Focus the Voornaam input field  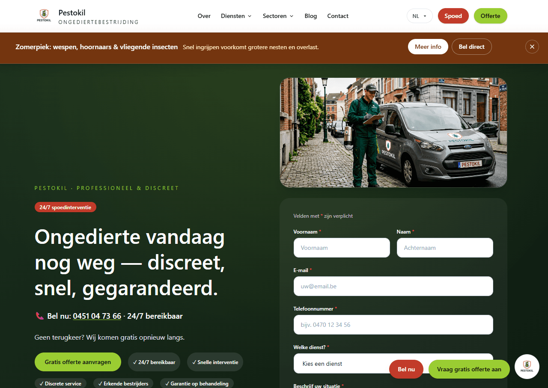coord(342,248)
